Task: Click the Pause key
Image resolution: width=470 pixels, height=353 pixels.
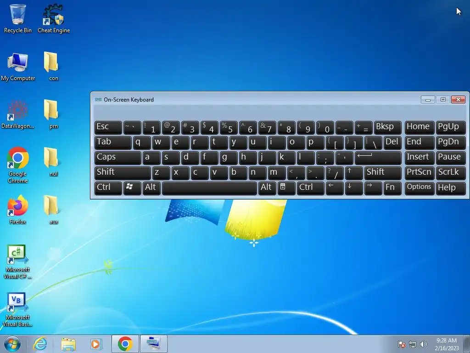Action: [x=451, y=158]
